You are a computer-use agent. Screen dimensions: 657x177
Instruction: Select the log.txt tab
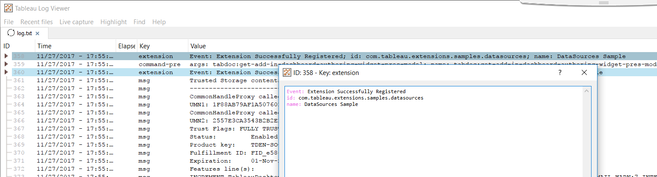[x=24, y=33]
